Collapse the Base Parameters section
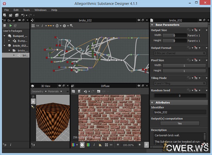Image resolution: width=212 pixels, height=155 pixels. [x=152, y=25]
